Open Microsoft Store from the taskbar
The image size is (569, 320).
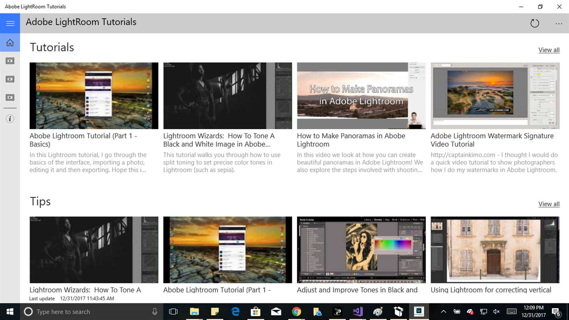[x=256, y=312]
